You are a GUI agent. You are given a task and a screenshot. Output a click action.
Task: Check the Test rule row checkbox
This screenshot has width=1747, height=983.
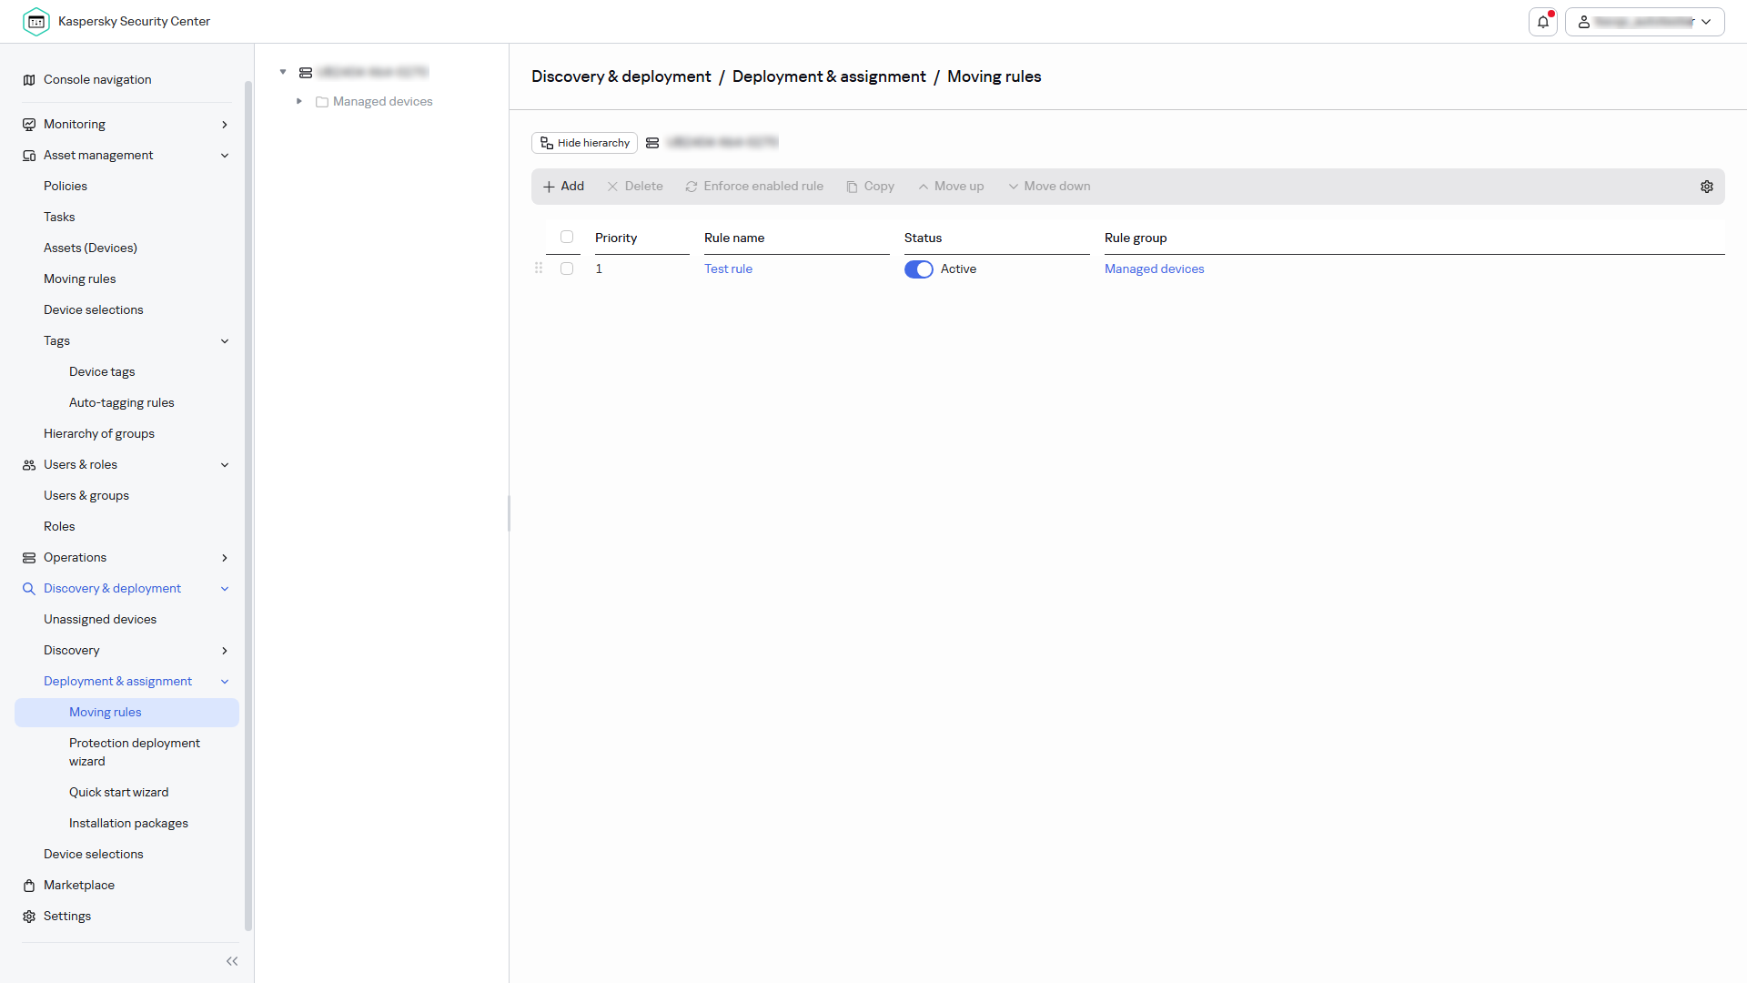tap(567, 269)
